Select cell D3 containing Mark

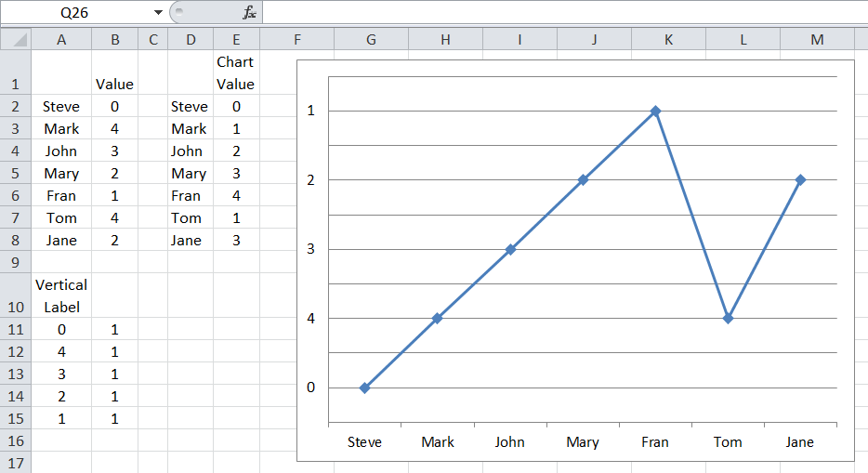(190, 129)
